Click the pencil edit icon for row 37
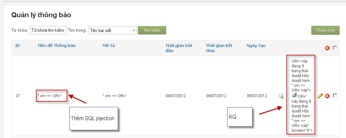Screen dimensions: 346x138 coord(320,96)
